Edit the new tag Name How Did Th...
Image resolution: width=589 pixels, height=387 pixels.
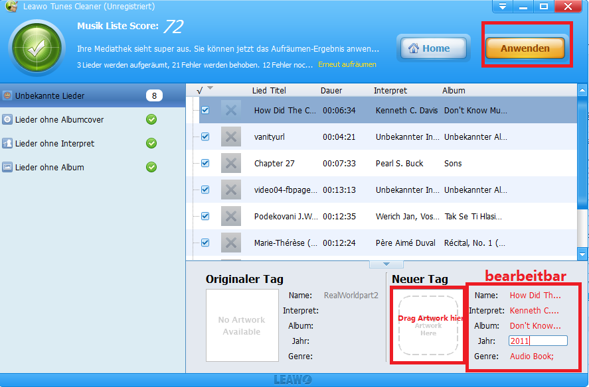click(535, 296)
